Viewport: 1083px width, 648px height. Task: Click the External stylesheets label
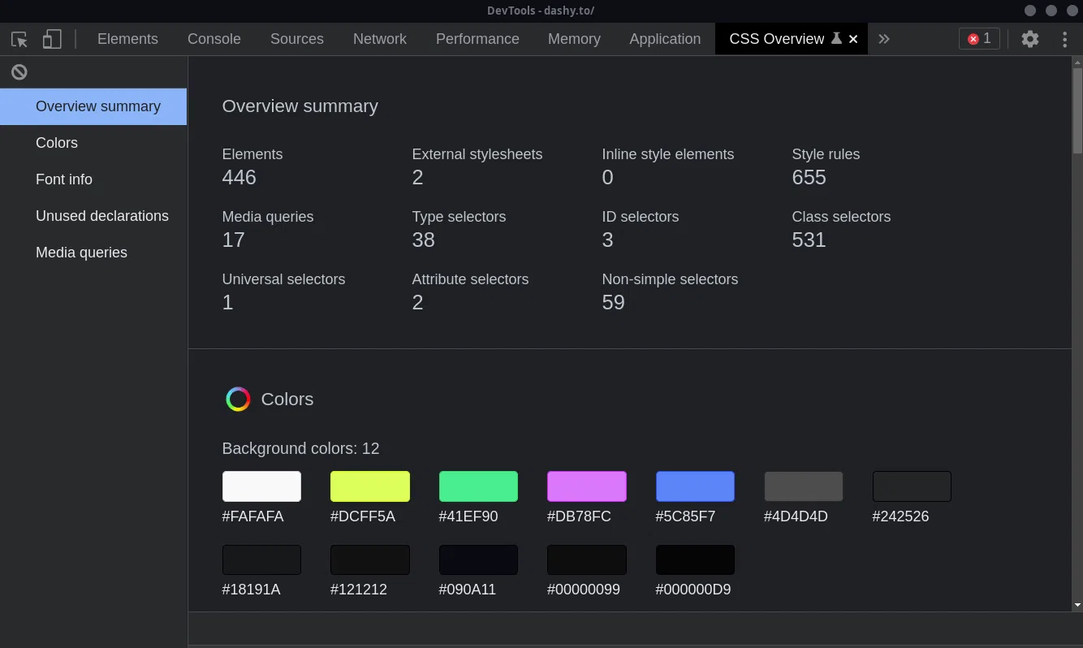pos(477,154)
